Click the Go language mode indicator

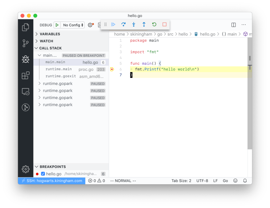pos(225,181)
